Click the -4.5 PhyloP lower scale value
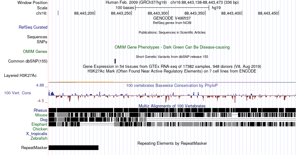Image resolution: width=296 pixels, height=155 pixels. pyautogui.click(x=41, y=101)
